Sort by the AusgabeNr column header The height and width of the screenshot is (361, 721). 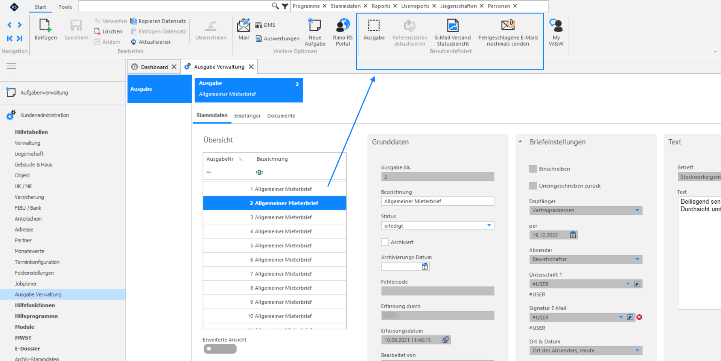click(220, 159)
